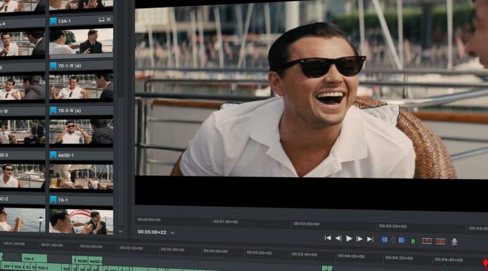Click the blue flag on 7D-1-'A' (a)

click(x=53, y=66)
